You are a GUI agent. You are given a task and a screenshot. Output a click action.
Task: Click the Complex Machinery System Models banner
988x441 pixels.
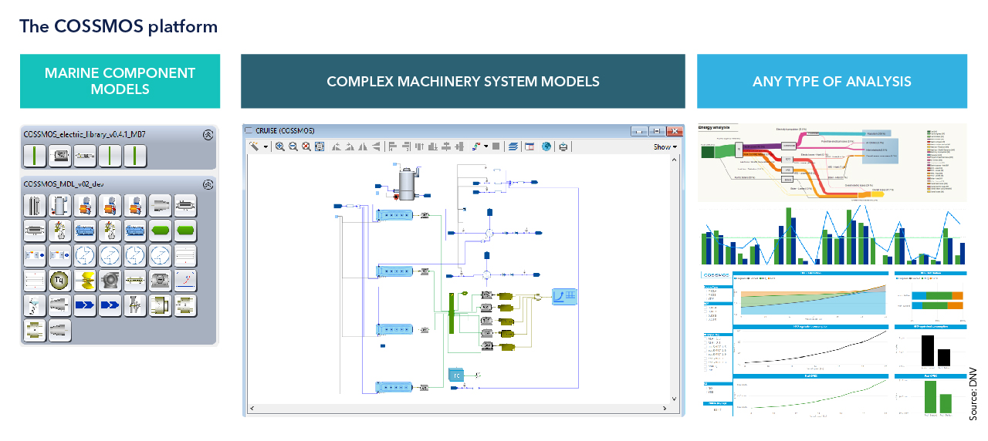click(462, 81)
